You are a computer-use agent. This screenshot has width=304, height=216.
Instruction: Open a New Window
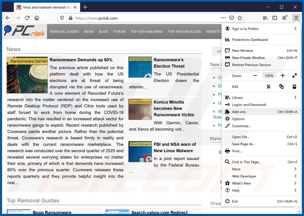coord(261,51)
